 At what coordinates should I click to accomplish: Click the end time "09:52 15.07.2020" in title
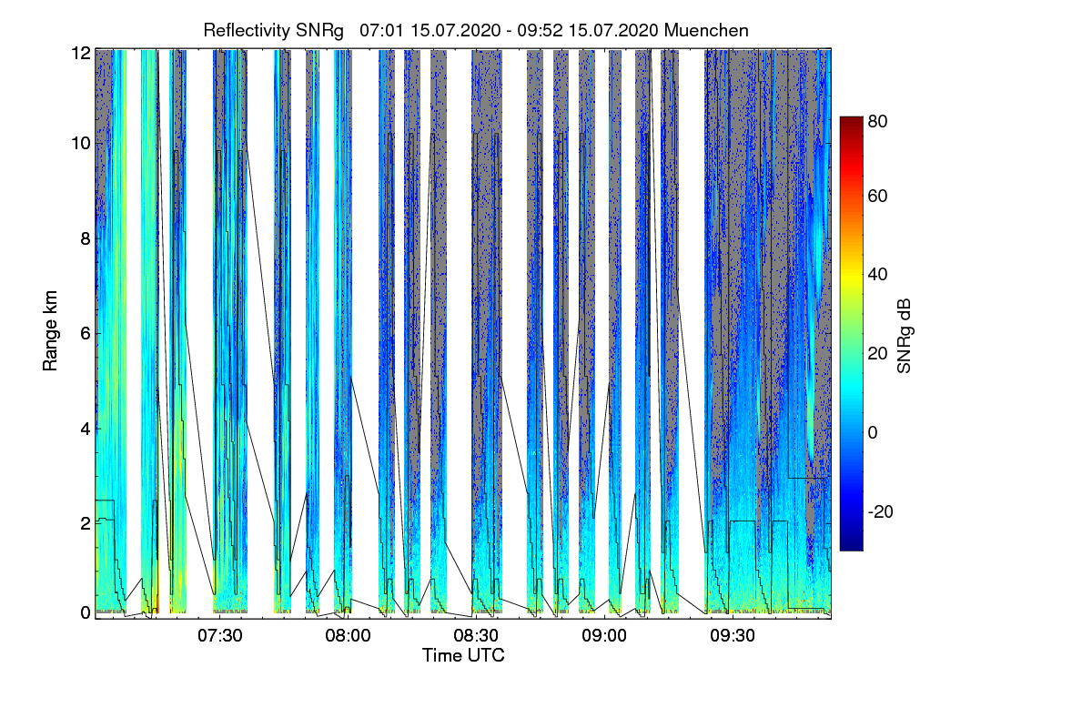click(591, 30)
